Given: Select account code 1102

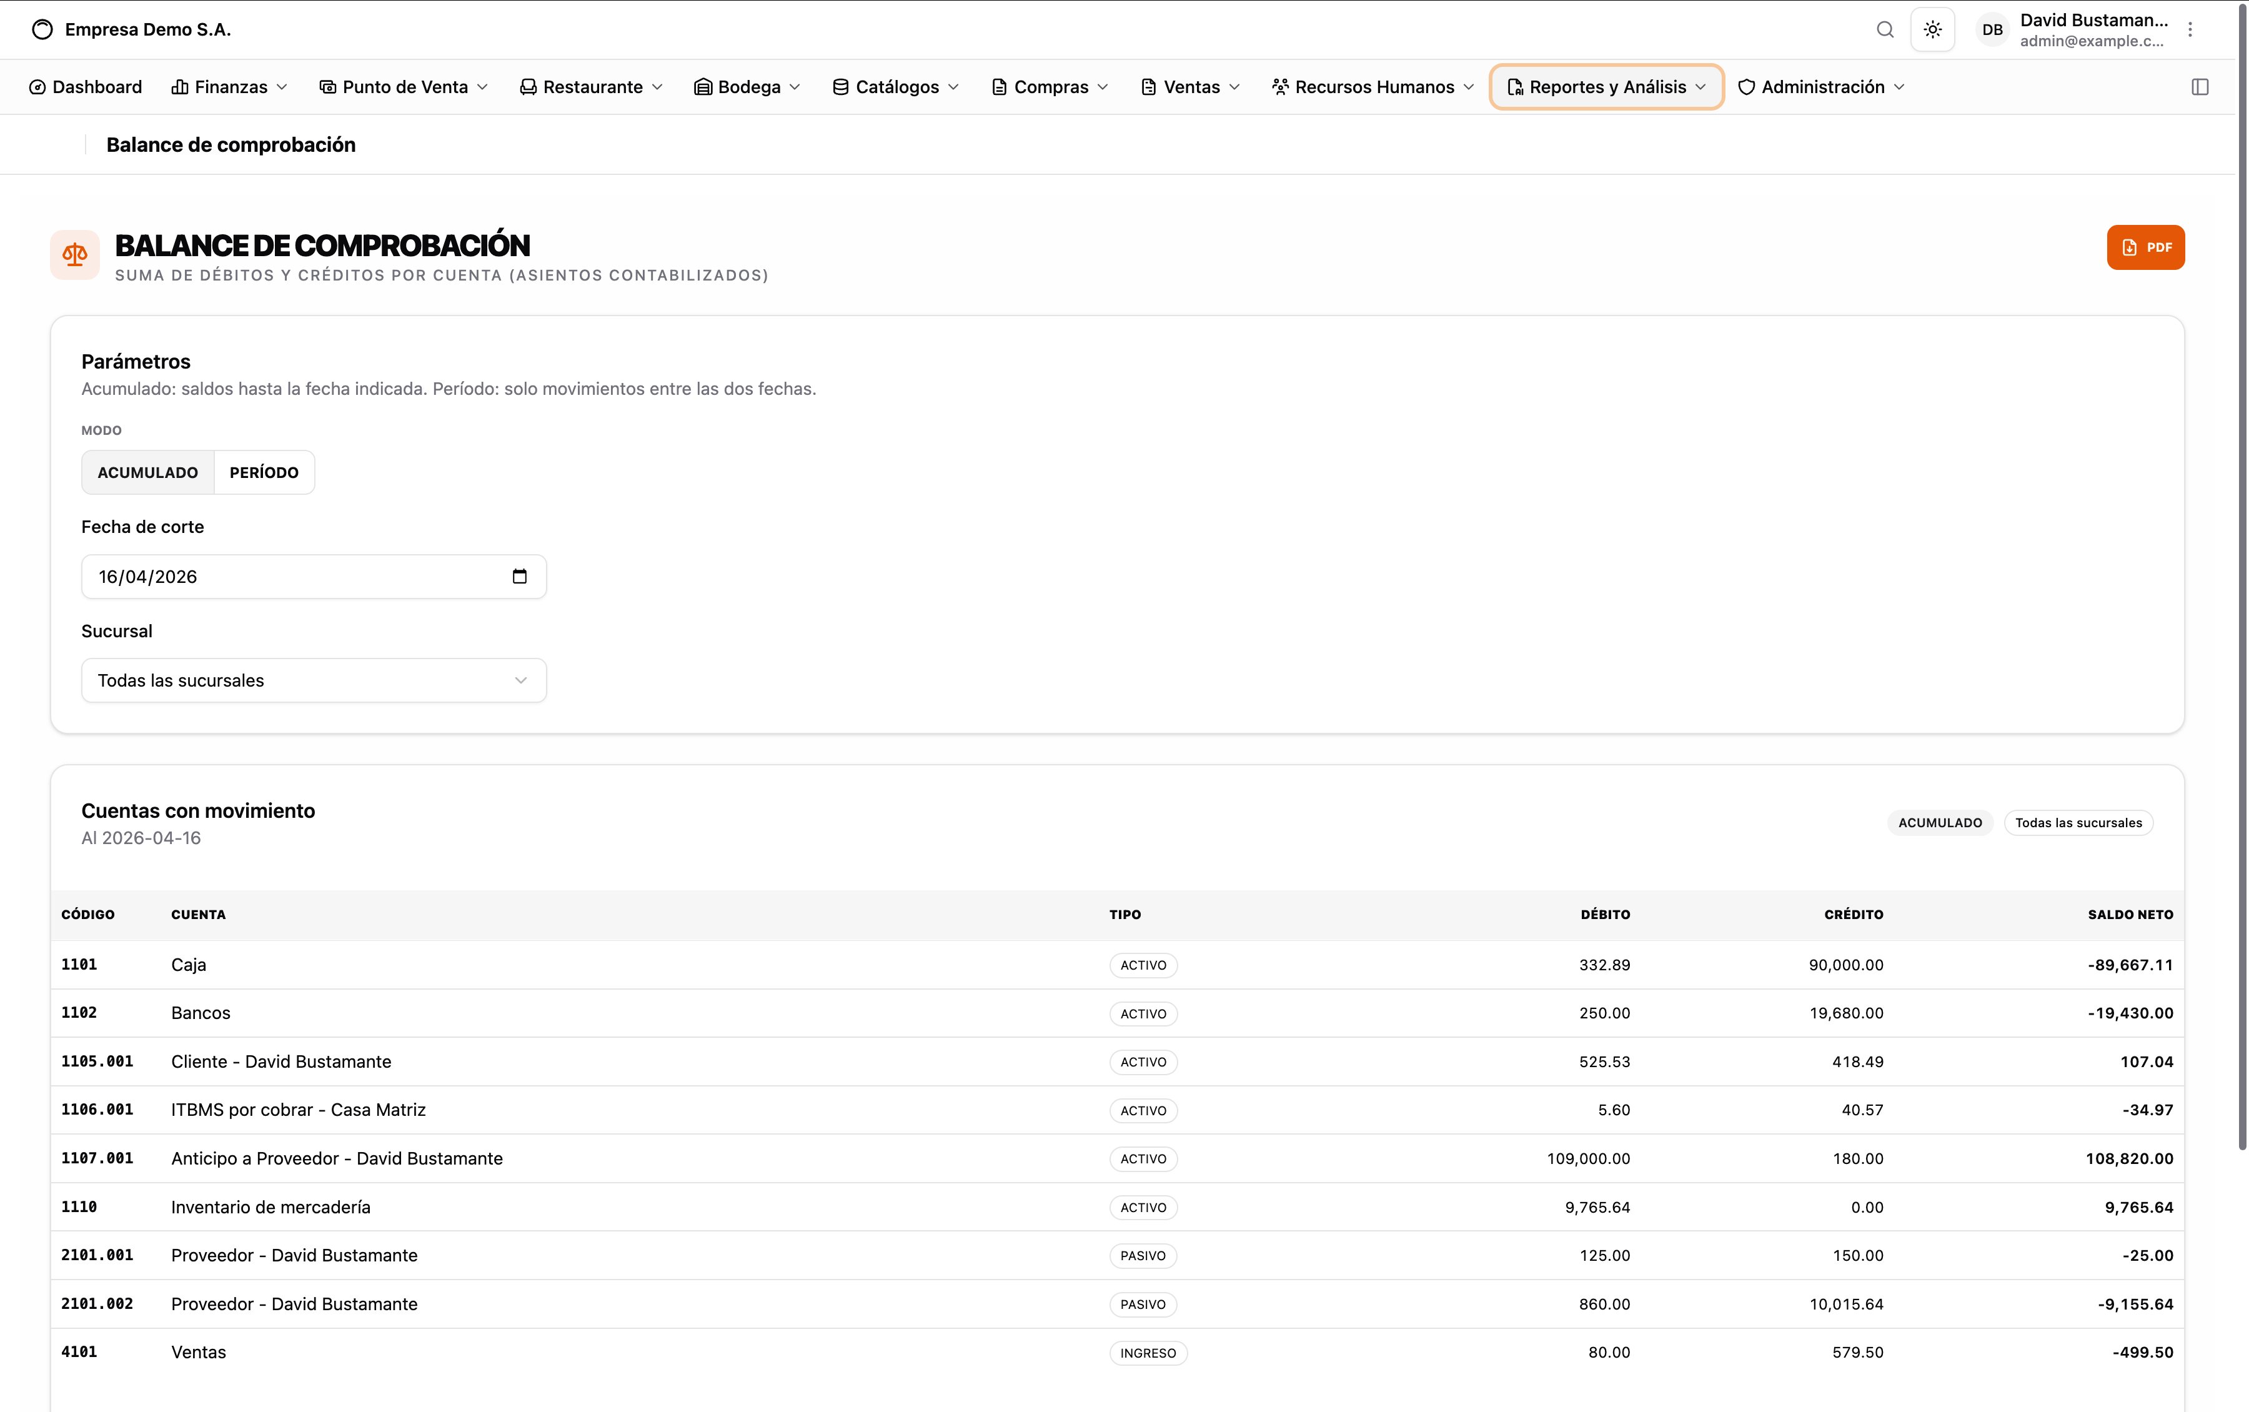Looking at the screenshot, I should [79, 1012].
